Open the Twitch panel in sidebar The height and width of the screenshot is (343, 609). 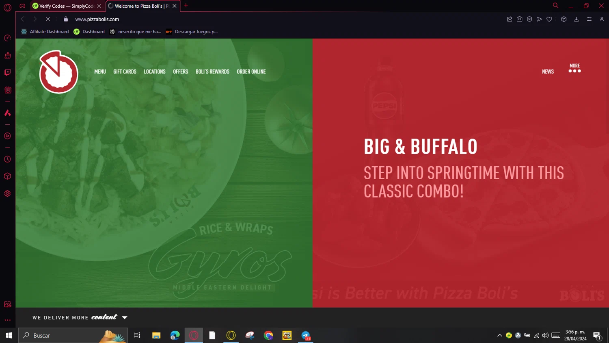pyautogui.click(x=7, y=72)
